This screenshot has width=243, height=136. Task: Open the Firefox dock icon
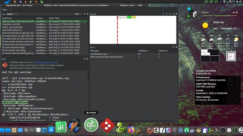coord(131,130)
